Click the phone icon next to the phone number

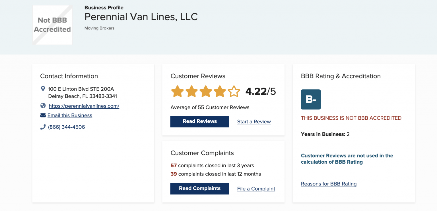tap(43, 127)
